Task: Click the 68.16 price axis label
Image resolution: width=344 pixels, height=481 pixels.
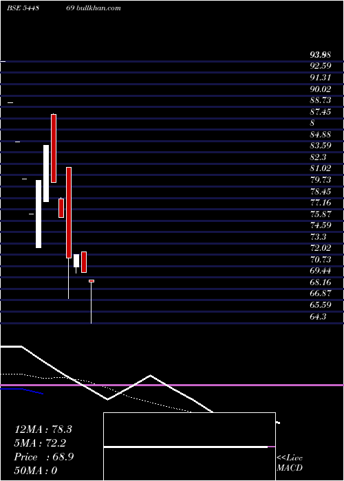Action: 321,282
